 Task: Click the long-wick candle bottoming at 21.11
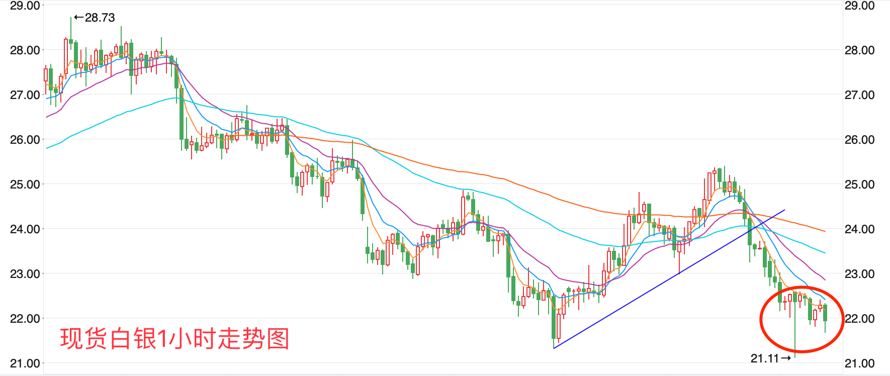tap(795, 322)
